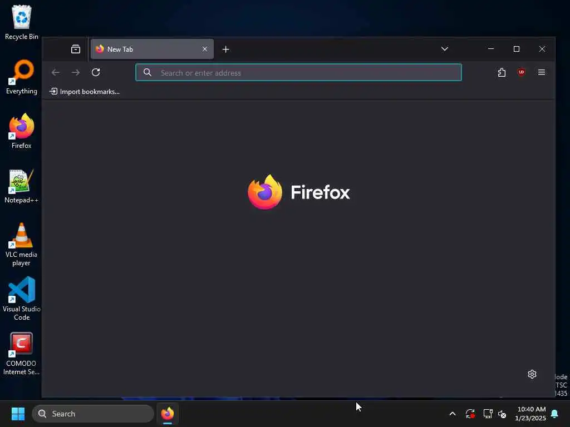Click the sync tray icon with red dot
570x427 pixels.
(470, 414)
